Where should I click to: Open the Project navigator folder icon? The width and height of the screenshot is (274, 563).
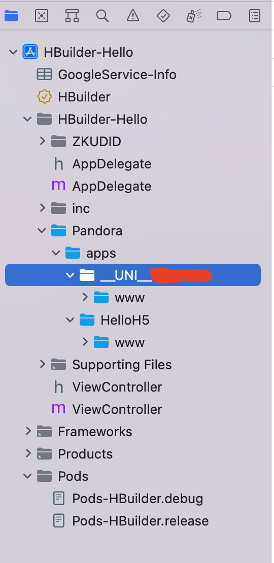coord(11,16)
